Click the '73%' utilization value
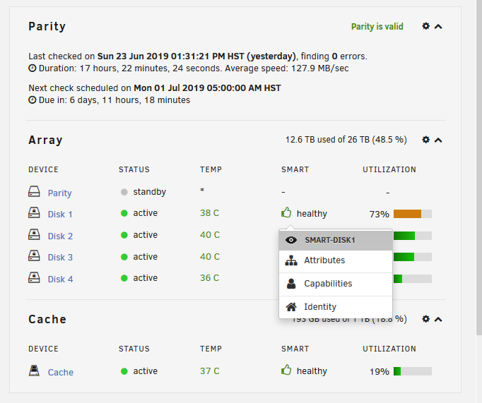Screen dimensions: 482x403 tap(380, 215)
